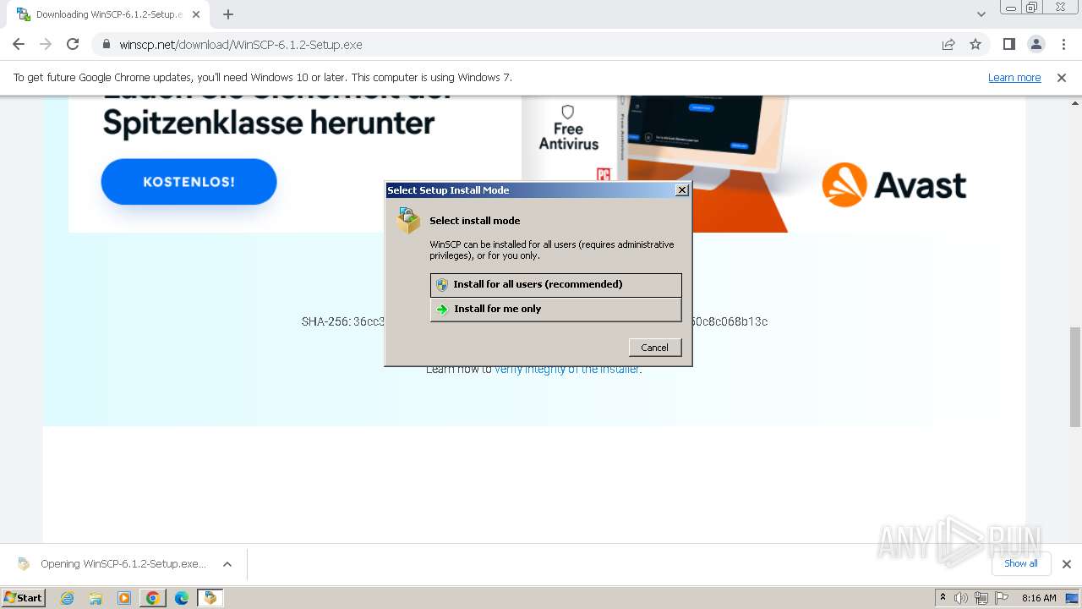Click the Free Antivirus shield badge
The image size is (1082, 609).
[568, 128]
